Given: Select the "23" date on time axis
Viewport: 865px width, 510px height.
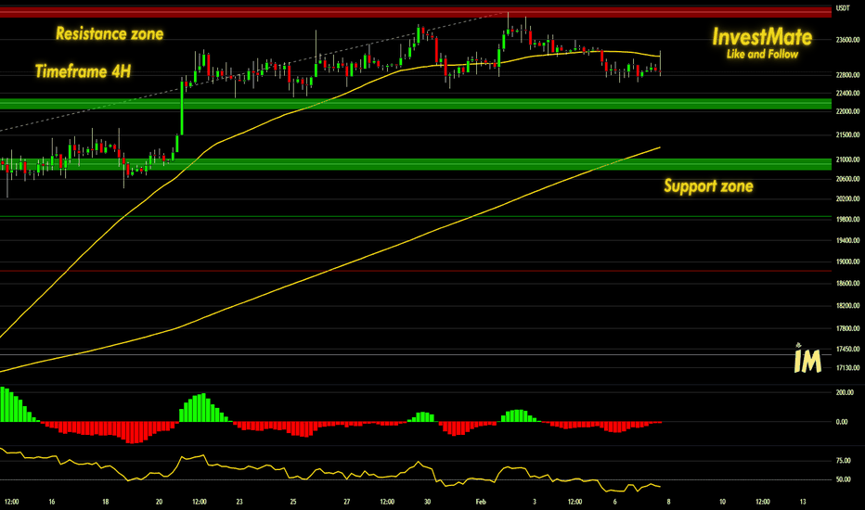Looking at the screenshot, I should click(x=239, y=502).
